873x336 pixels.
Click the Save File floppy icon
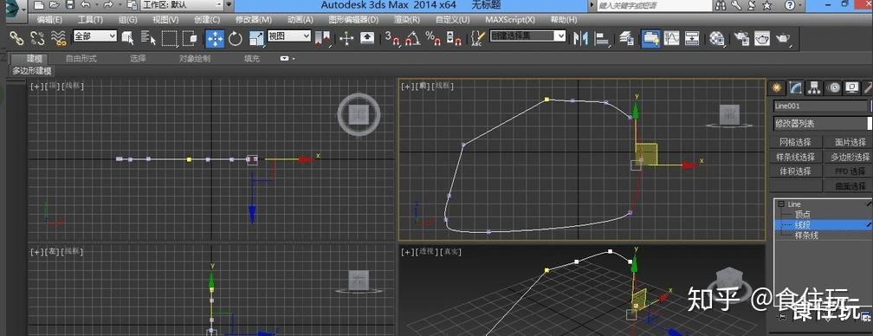(x=69, y=5)
